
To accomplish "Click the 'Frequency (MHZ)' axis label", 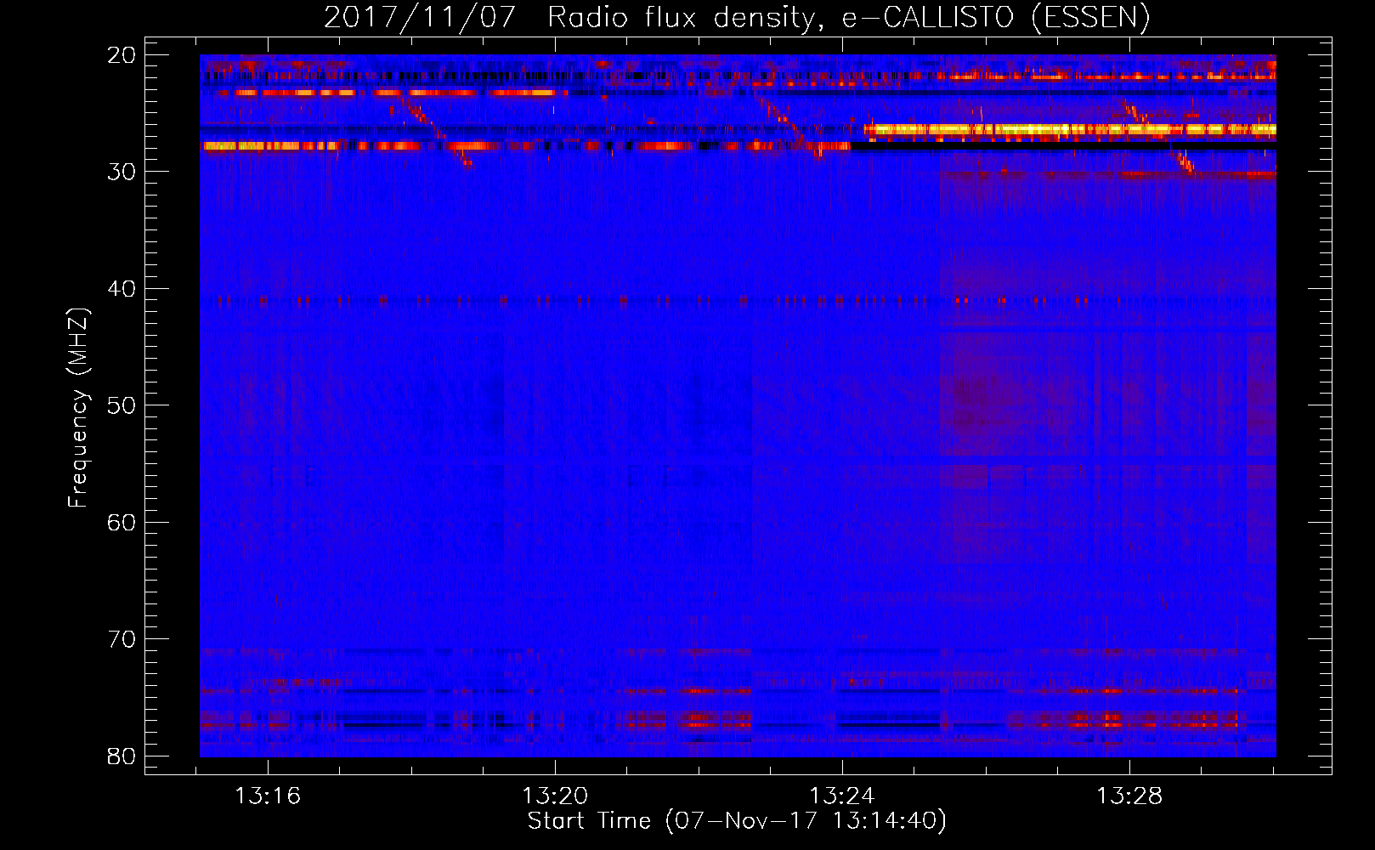I will pos(78,408).
